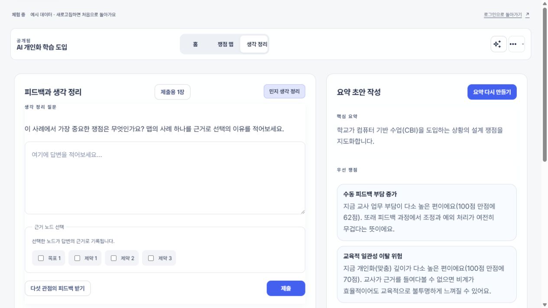Click the blue 제출 button

tap(286, 289)
